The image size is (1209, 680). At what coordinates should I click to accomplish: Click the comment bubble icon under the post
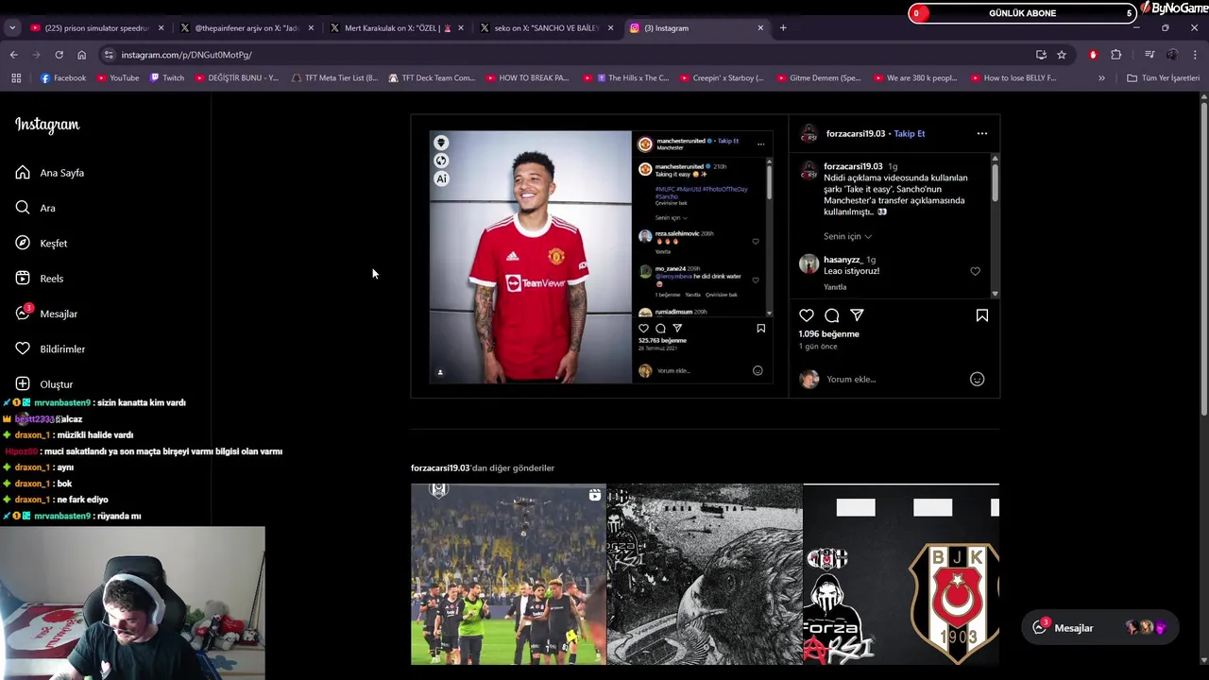click(832, 315)
